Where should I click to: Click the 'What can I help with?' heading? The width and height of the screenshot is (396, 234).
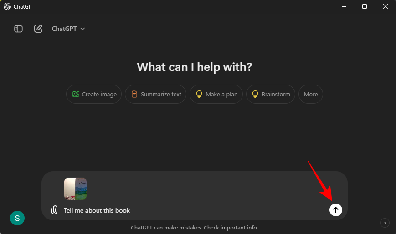pyautogui.click(x=195, y=67)
